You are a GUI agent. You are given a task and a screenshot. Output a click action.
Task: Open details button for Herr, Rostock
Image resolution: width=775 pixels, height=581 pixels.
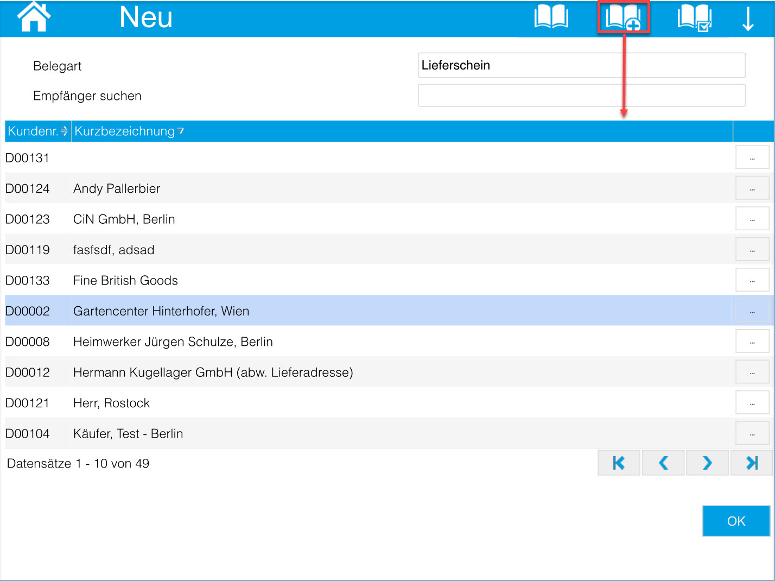pyautogui.click(x=752, y=403)
